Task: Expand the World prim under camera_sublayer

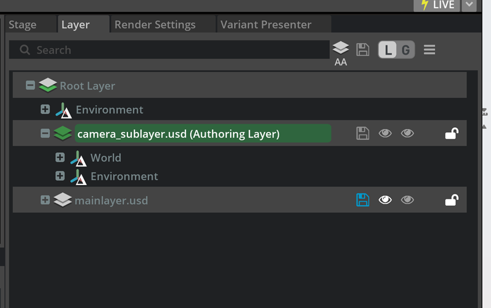Action: [x=60, y=158]
